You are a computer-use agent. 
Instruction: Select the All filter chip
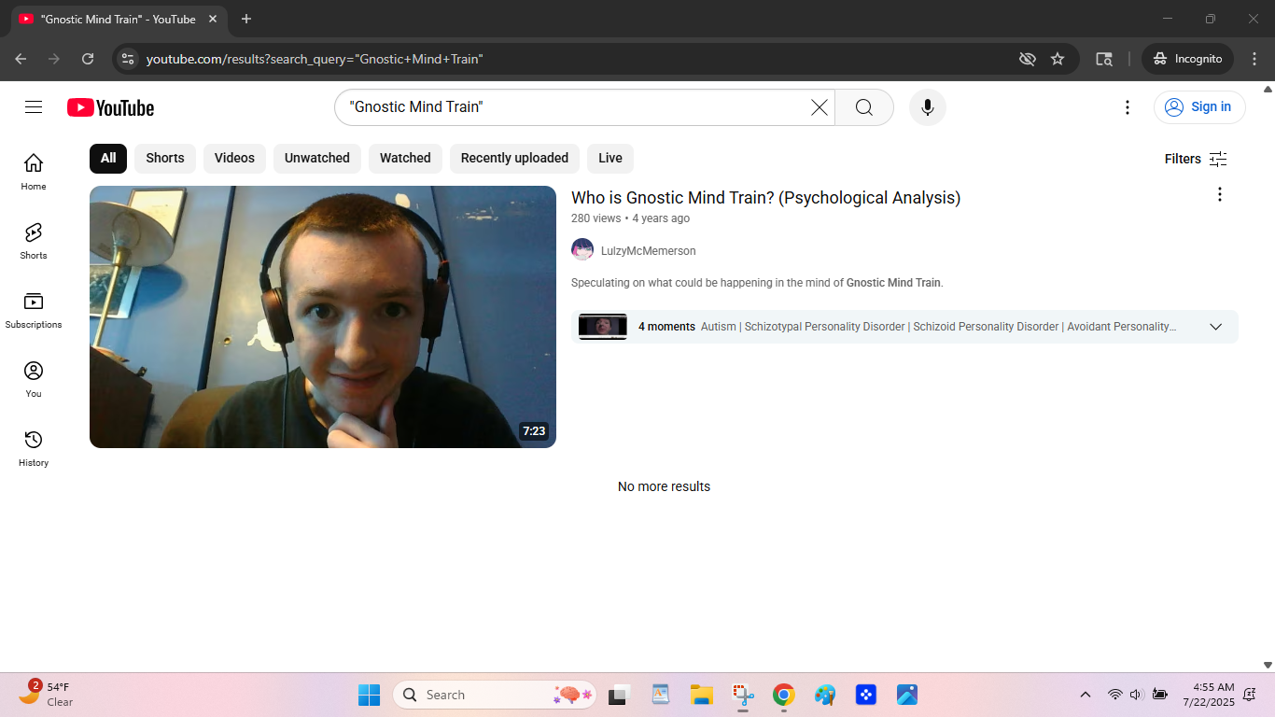(x=108, y=159)
